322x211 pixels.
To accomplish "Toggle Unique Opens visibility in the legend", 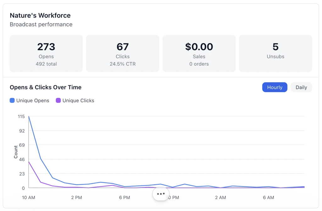I will 29,100.
